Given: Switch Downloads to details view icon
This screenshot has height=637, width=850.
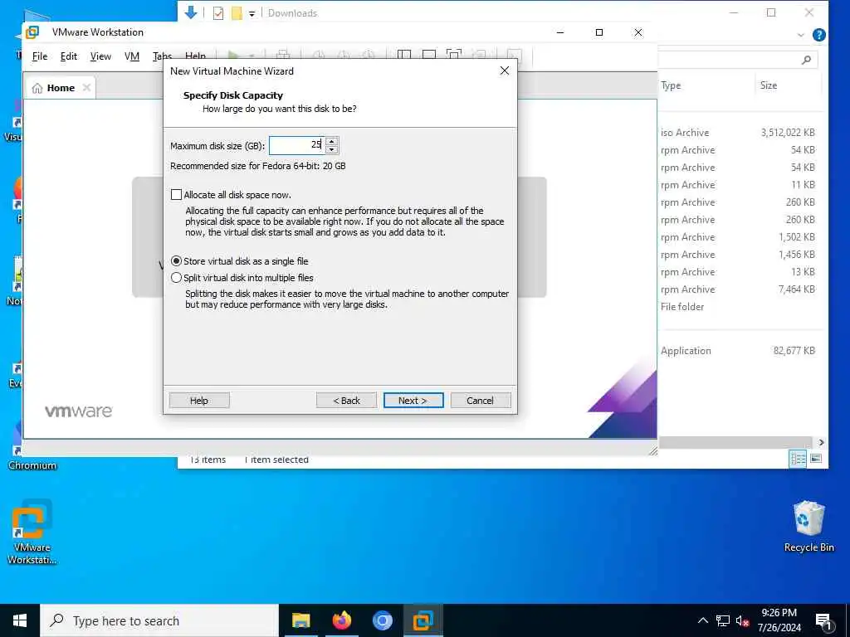Looking at the screenshot, I should [x=798, y=459].
